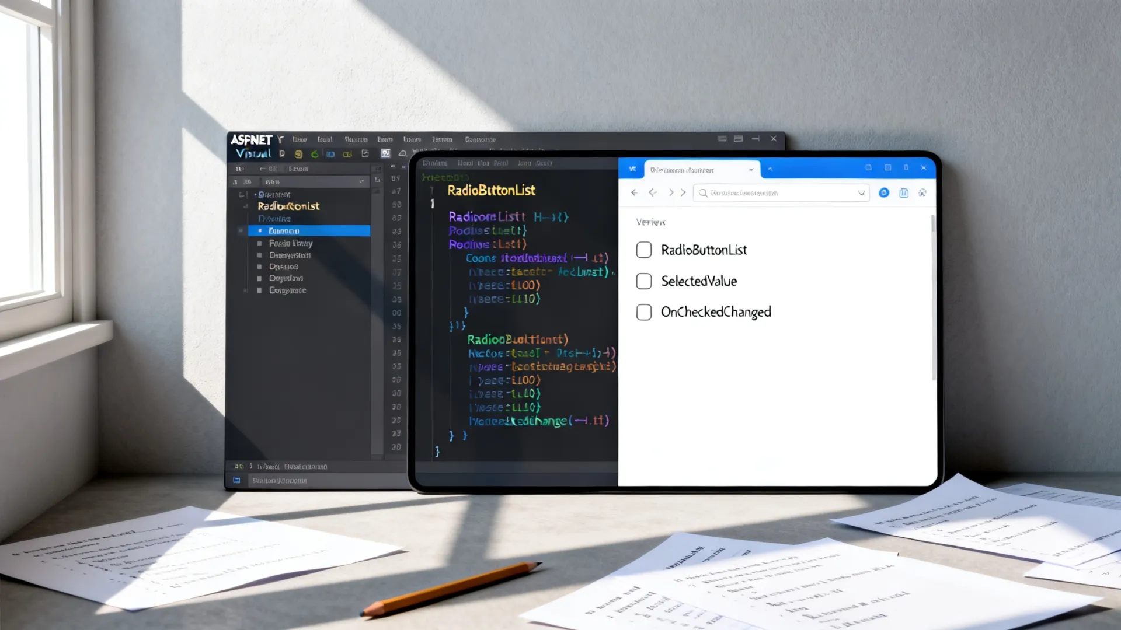The height and width of the screenshot is (630, 1121).
Task: Click the yellow RadioButtonList heading in the code editor
Action: pyautogui.click(x=491, y=191)
